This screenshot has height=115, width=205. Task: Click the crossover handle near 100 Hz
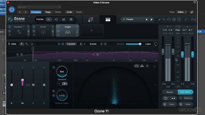tap(33, 49)
